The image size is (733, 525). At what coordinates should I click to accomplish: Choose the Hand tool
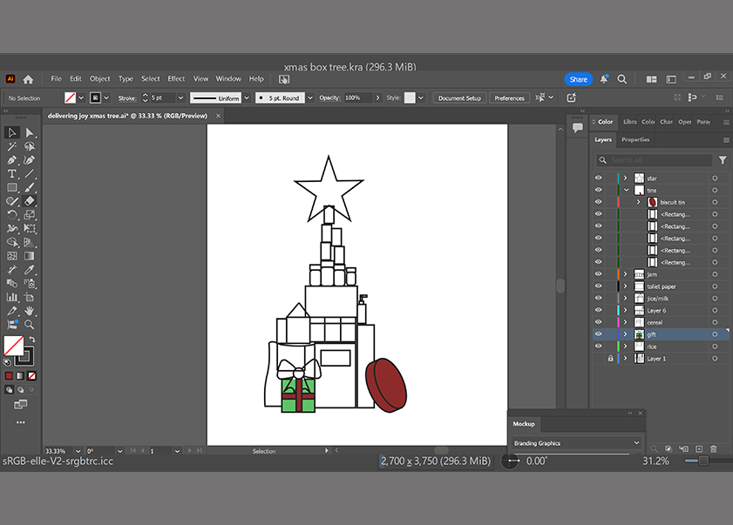30,311
